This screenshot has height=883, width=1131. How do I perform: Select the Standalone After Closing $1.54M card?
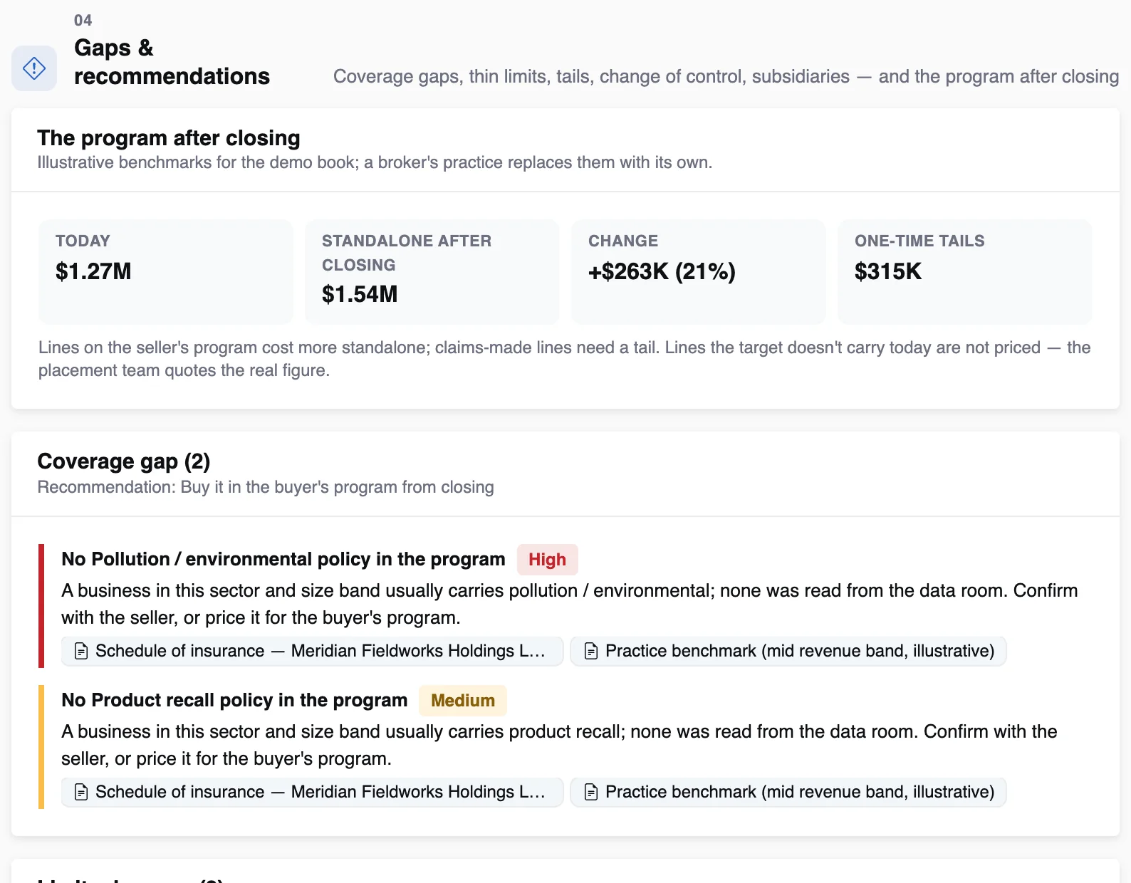point(432,272)
